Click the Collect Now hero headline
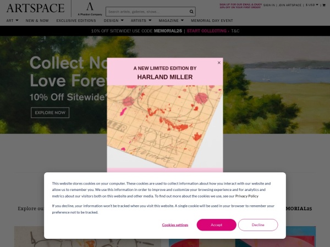Image resolution: width=330 pixels, height=247 pixels. coord(68,71)
